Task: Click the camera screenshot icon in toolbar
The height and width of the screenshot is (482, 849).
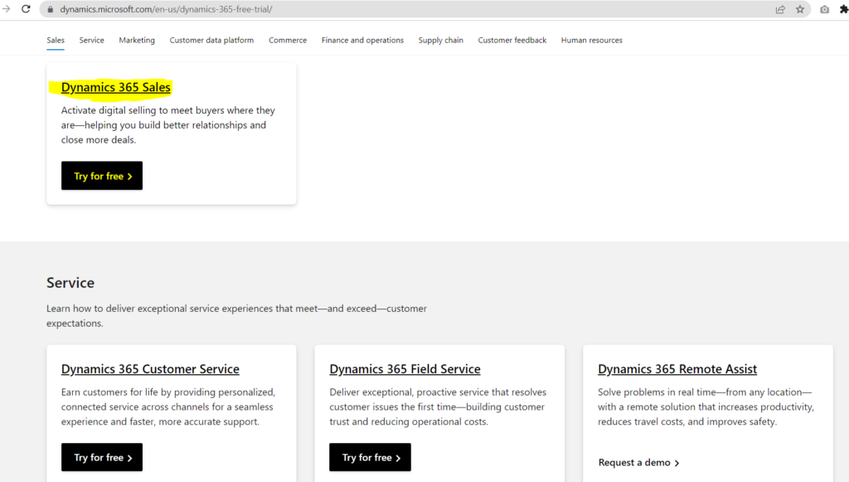Action: tap(824, 9)
